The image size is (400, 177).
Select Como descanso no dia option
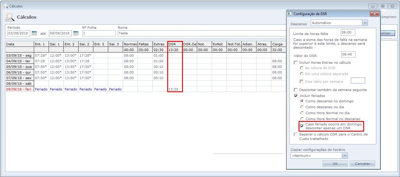pyautogui.click(x=302, y=107)
